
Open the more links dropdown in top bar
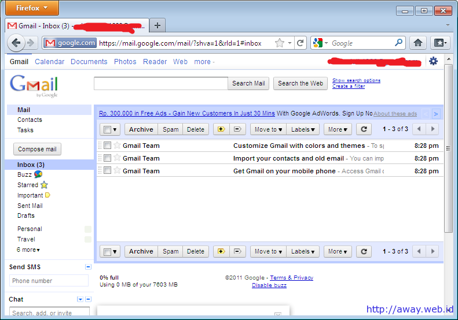pos(204,62)
